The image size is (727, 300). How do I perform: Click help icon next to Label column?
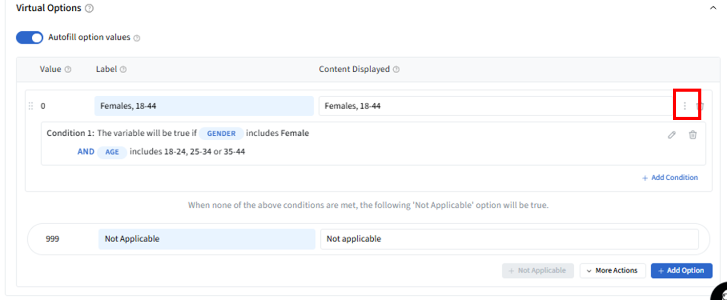pos(123,70)
